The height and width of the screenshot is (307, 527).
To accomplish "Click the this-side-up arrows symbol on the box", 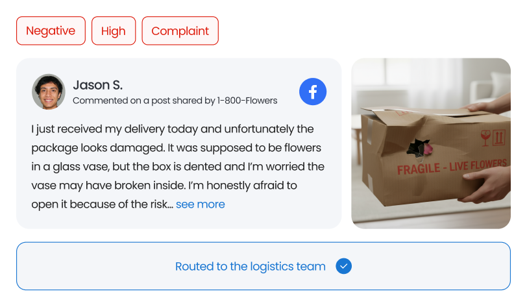I will click(x=499, y=138).
